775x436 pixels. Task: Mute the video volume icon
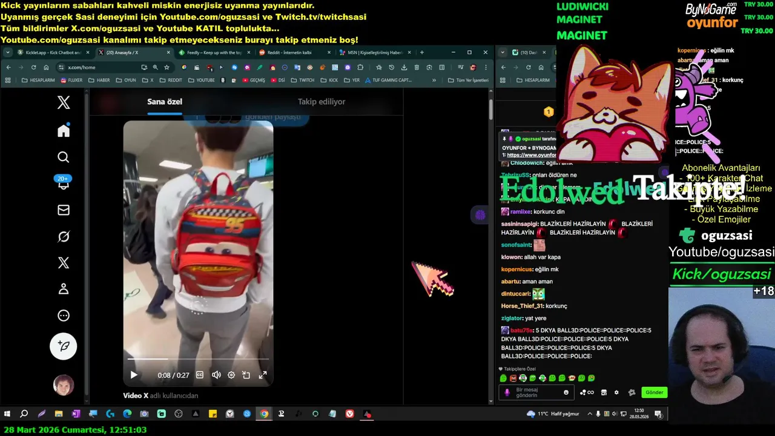point(216,375)
